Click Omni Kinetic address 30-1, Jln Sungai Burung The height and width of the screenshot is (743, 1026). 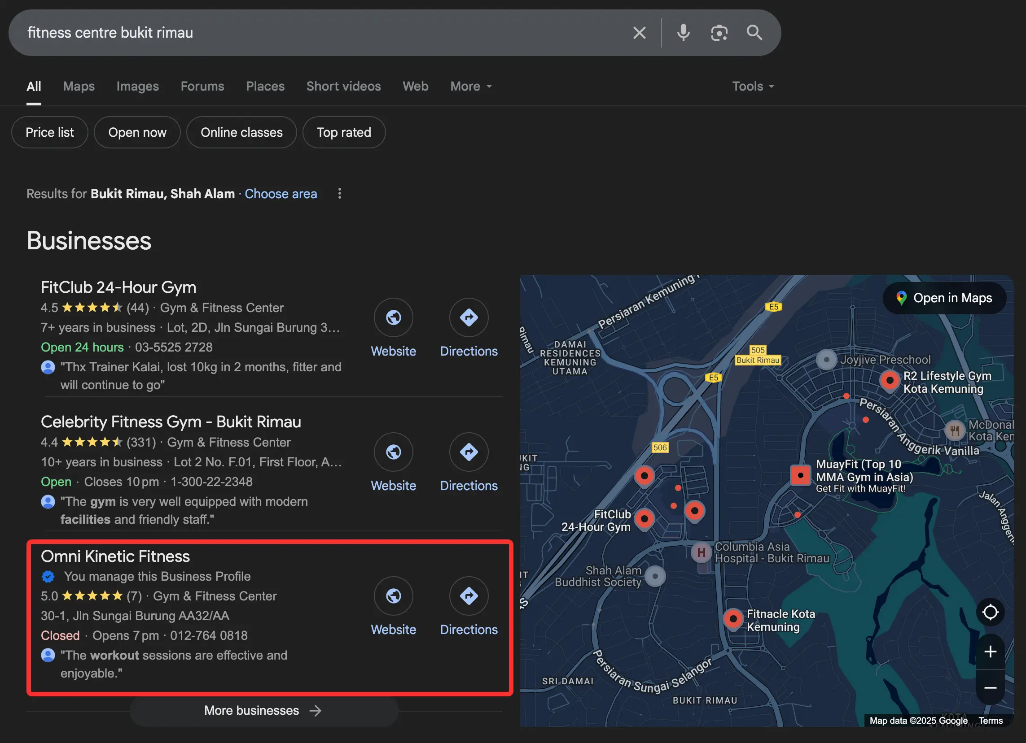pyautogui.click(x=135, y=616)
